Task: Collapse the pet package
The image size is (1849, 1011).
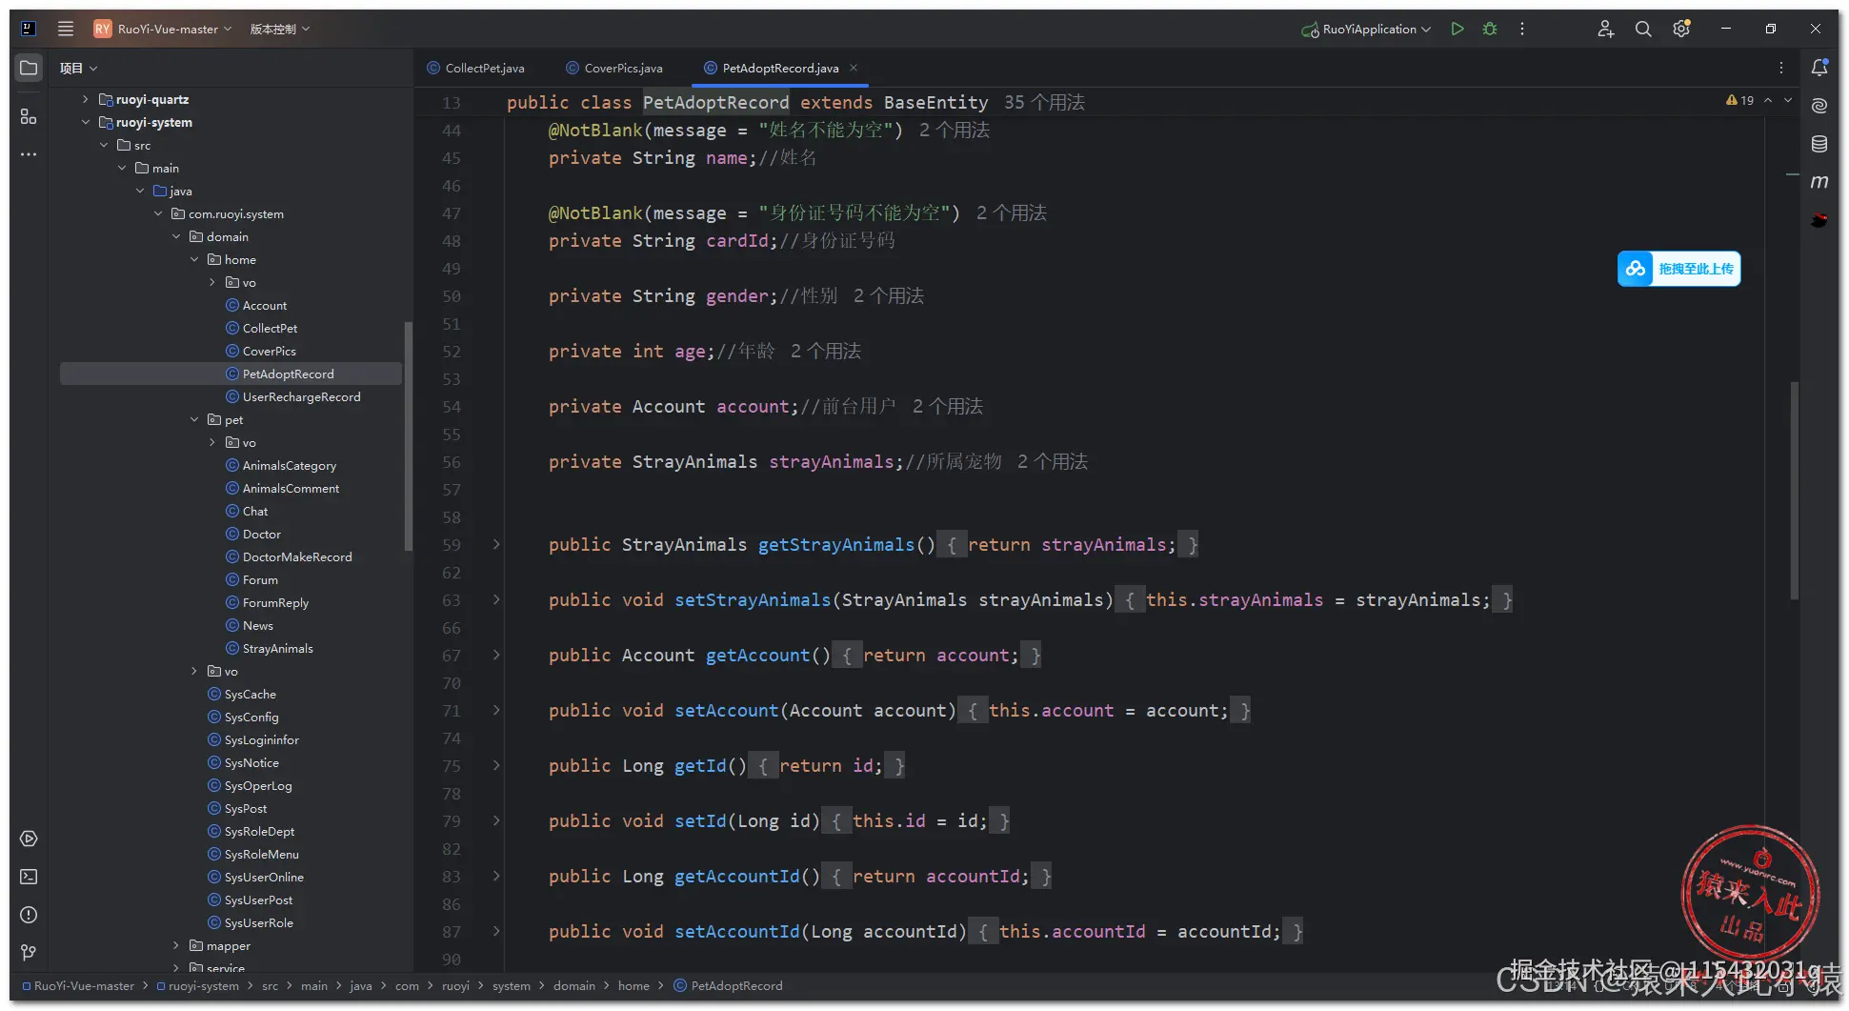Action: 194,419
